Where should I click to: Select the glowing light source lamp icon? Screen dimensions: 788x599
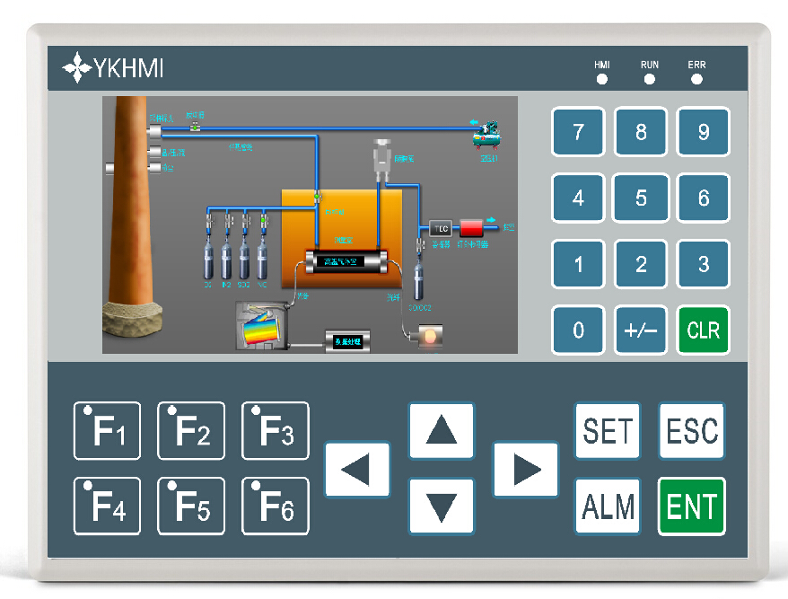coord(430,336)
